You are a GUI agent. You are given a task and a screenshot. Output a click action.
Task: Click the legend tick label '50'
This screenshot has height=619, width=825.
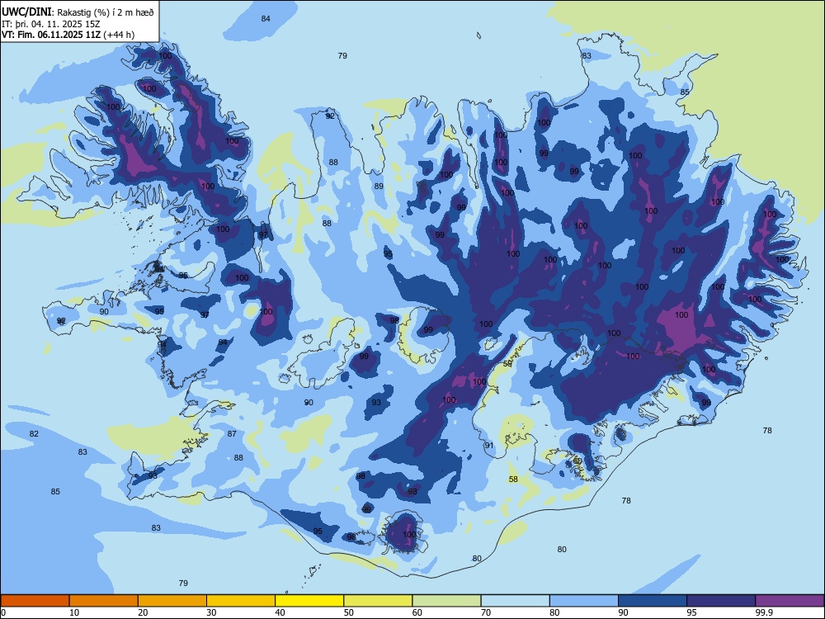pyautogui.click(x=348, y=612)
